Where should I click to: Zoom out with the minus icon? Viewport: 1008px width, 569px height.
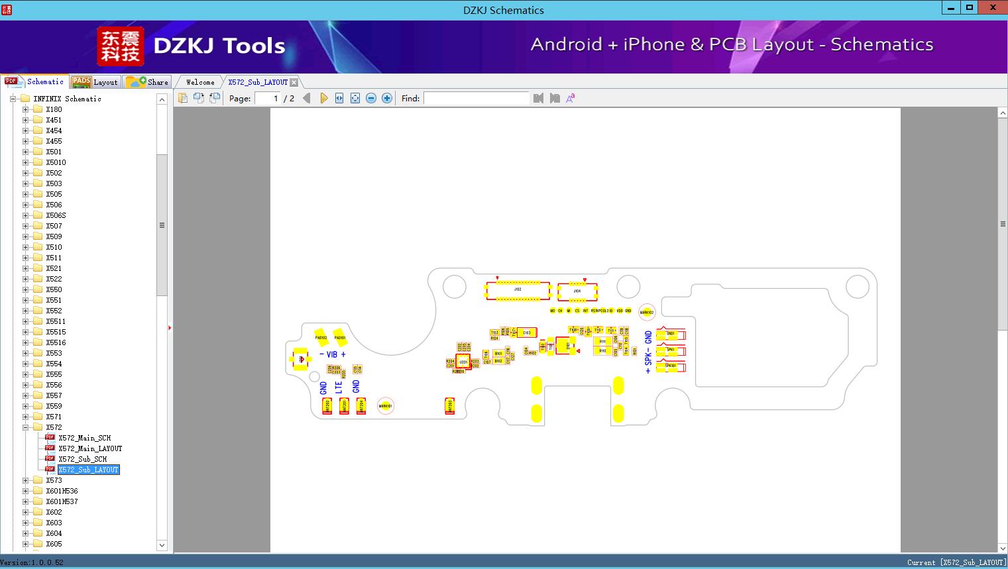pos(371,98)
